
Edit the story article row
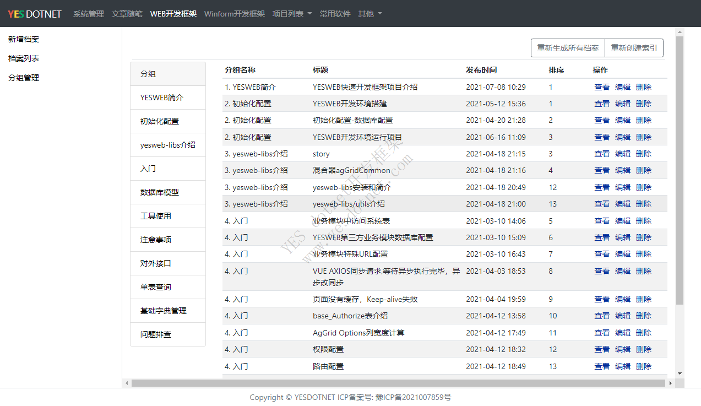tap(622, 154)
